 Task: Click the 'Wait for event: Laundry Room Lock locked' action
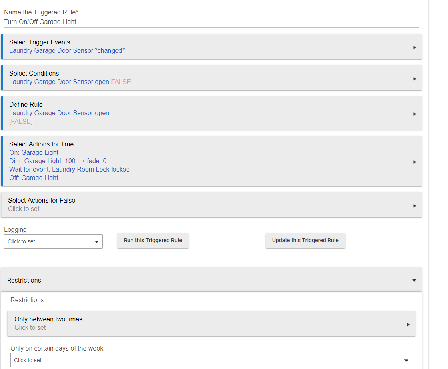[x=69, y=170]
